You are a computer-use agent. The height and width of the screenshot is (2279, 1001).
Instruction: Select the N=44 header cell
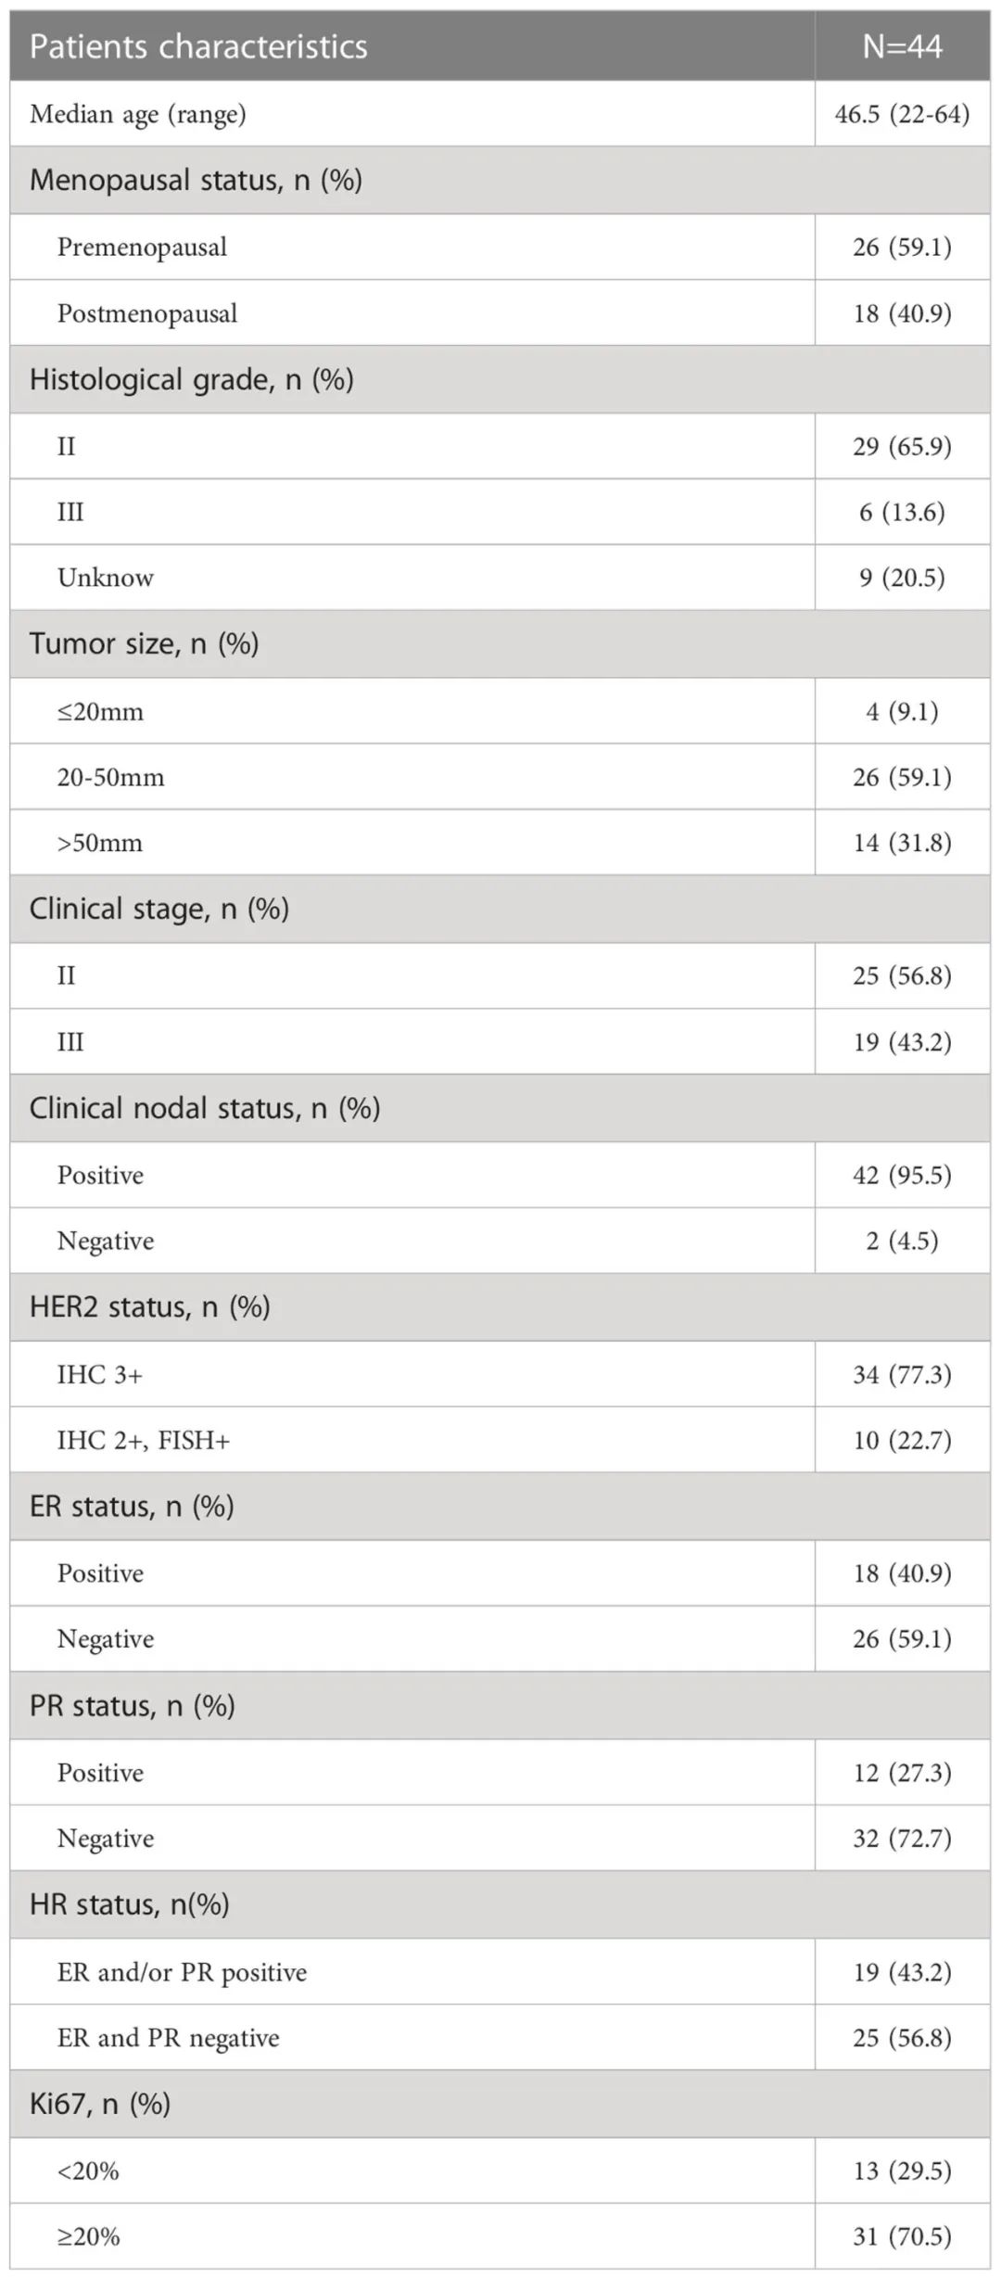(x=902, y=46)
